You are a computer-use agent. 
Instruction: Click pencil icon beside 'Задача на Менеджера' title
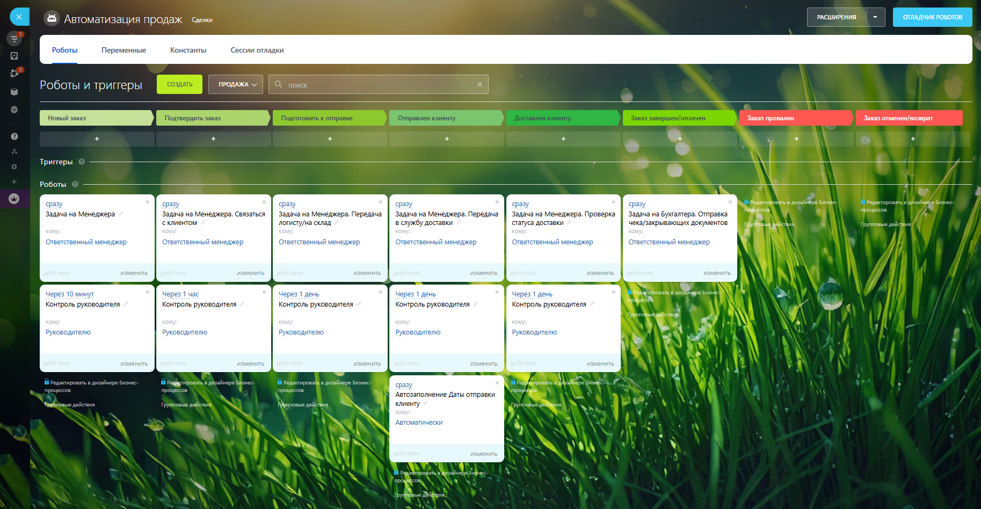point(121,214)
